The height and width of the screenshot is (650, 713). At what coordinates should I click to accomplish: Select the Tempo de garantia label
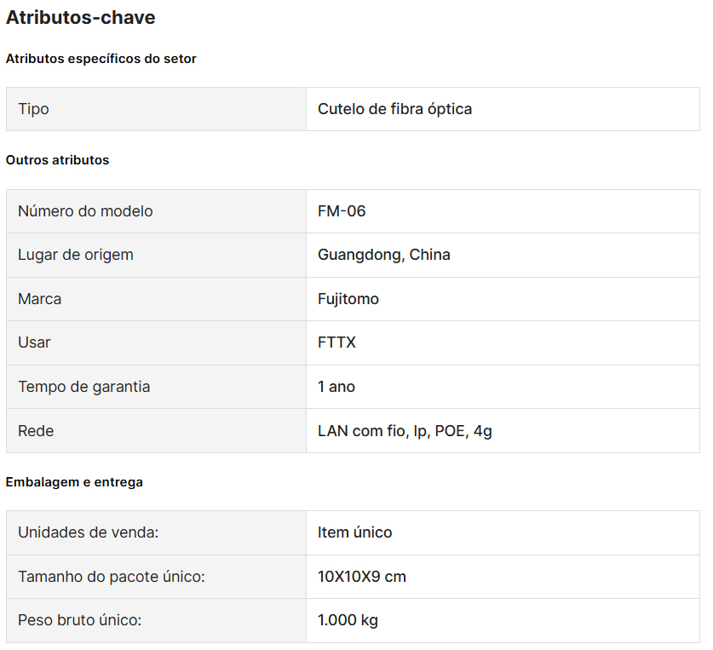point(83,387)
